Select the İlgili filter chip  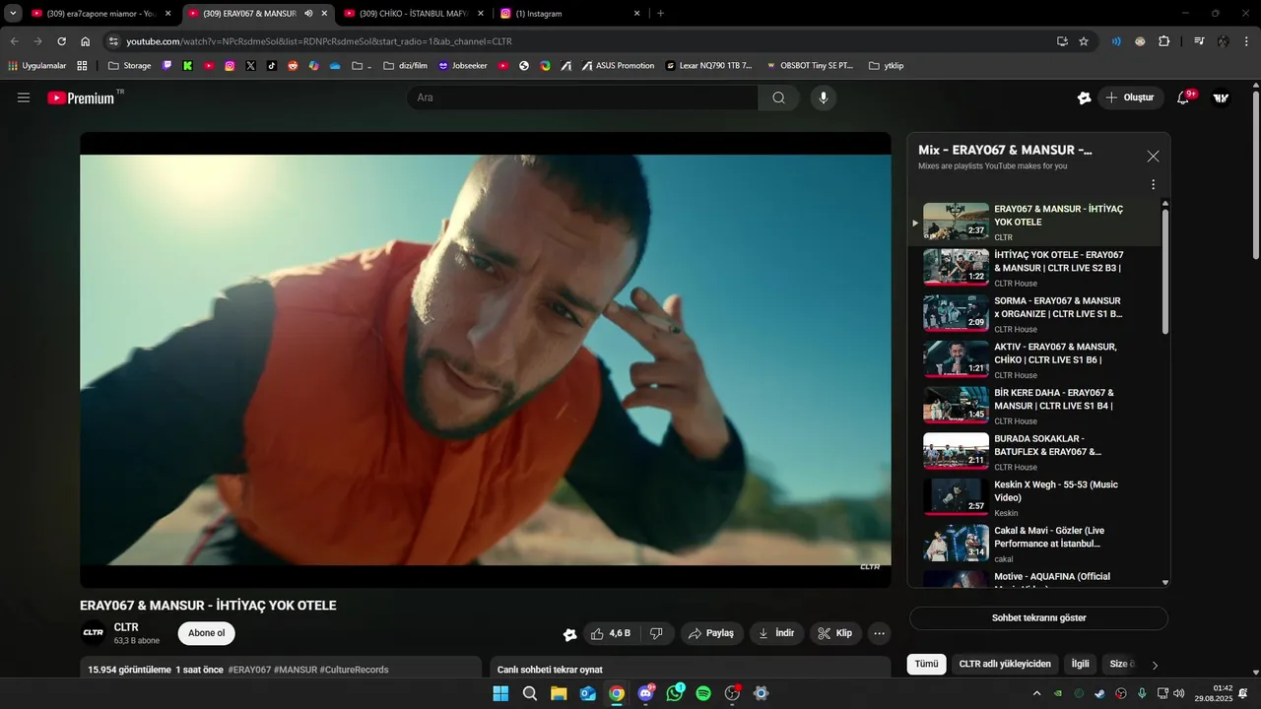[x=1081, y=664]
